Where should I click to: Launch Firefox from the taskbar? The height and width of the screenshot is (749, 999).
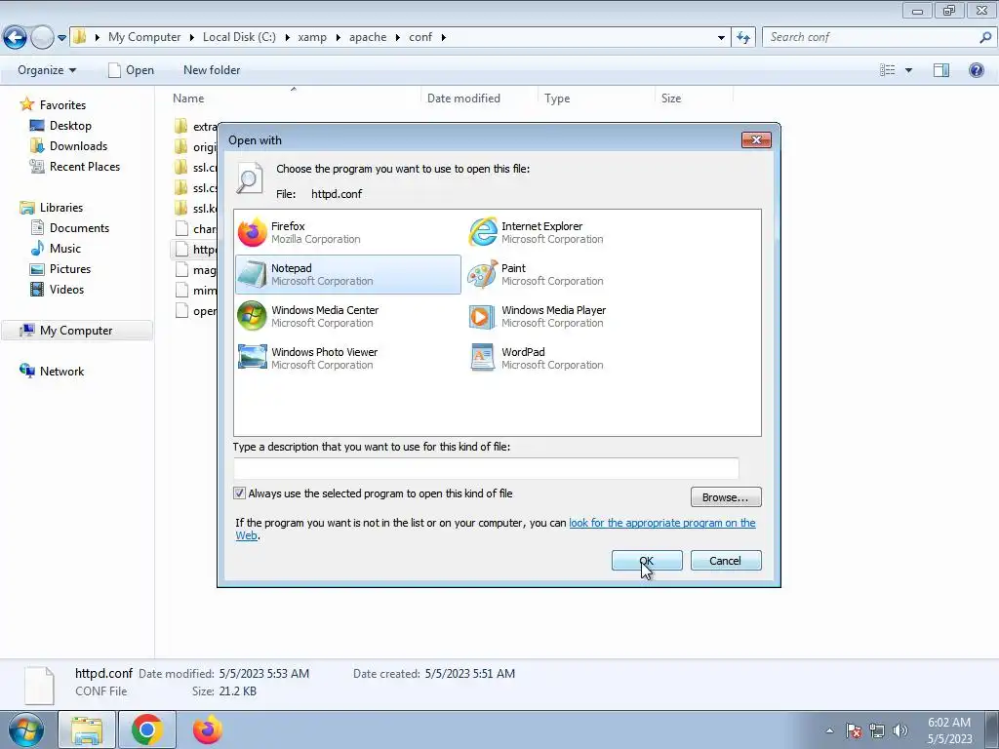[208, 729]
